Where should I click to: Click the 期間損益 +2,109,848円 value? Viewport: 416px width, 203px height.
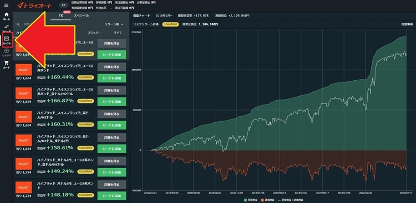(232, 15)
